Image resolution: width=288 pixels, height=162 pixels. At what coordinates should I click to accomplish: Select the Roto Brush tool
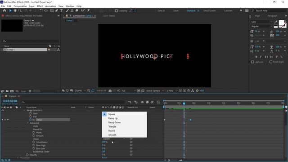(x=83, y=11)
